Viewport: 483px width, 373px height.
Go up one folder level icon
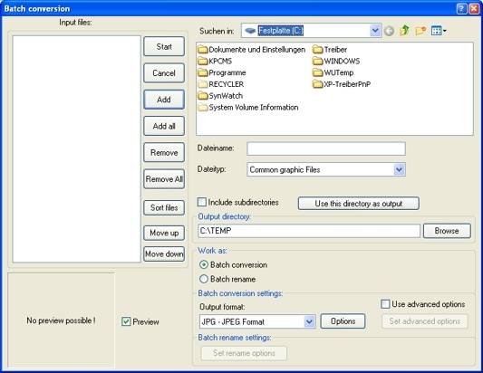(x=404, y=31)
